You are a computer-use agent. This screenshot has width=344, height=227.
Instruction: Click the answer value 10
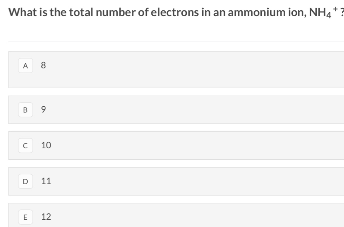tap(46, 145)
